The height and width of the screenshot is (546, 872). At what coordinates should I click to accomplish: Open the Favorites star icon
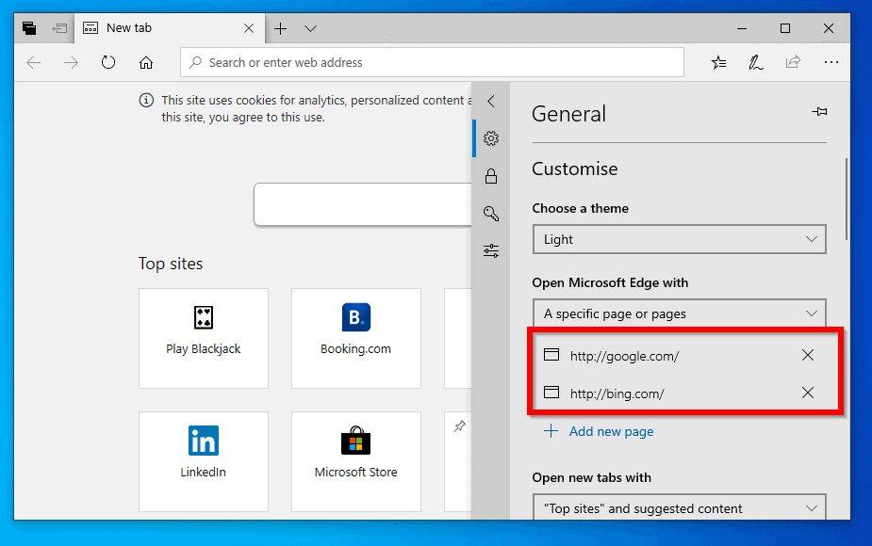point(718,62)
